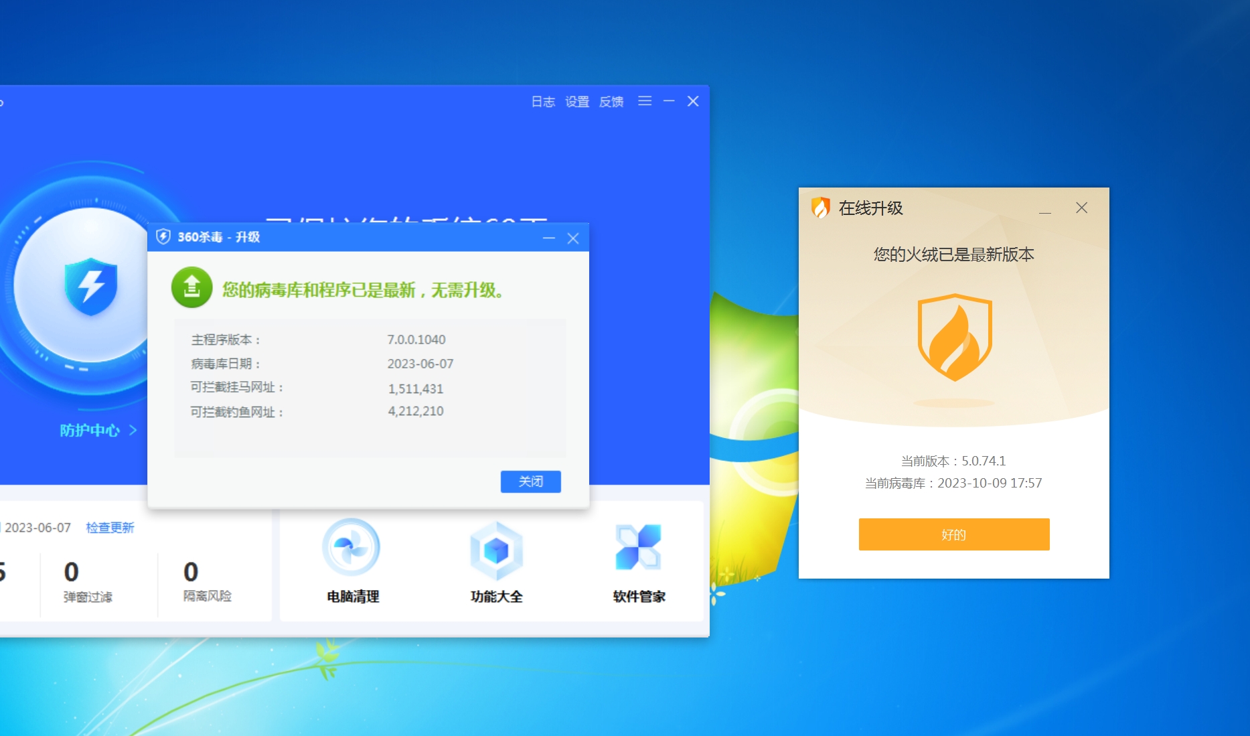The height and width of the screenshot is (736, 1250).
Task: Click 您的病毒库和程序已是最新 message
Action: [364, 290]
